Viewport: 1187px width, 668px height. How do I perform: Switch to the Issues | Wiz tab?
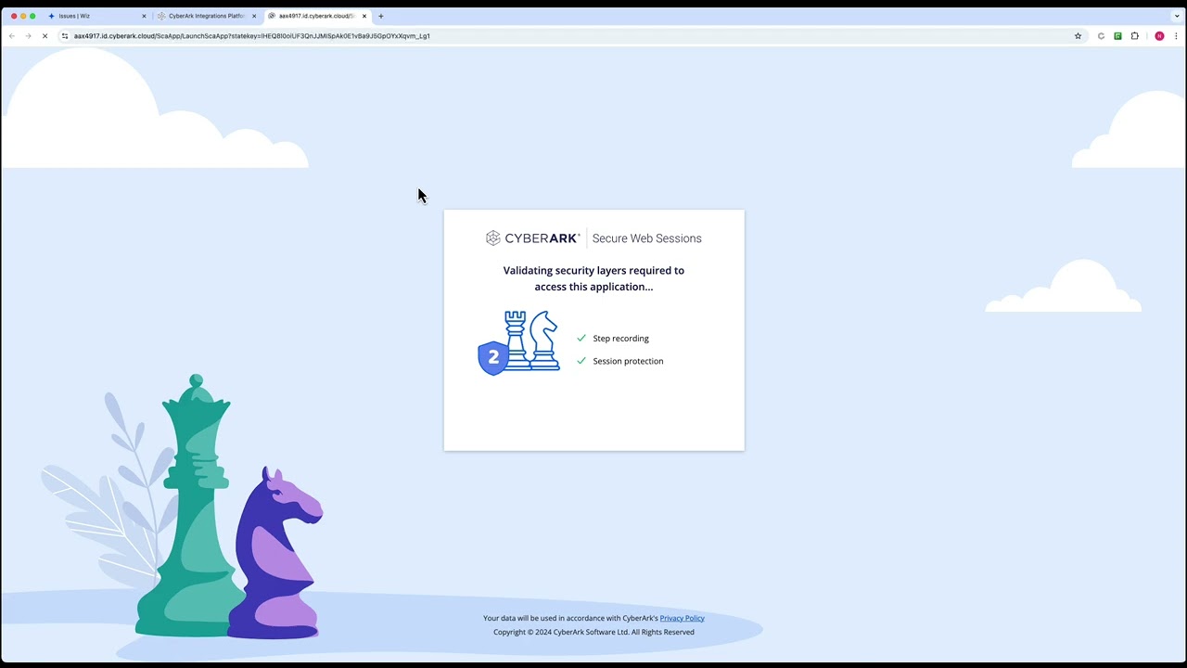point(96,16)
